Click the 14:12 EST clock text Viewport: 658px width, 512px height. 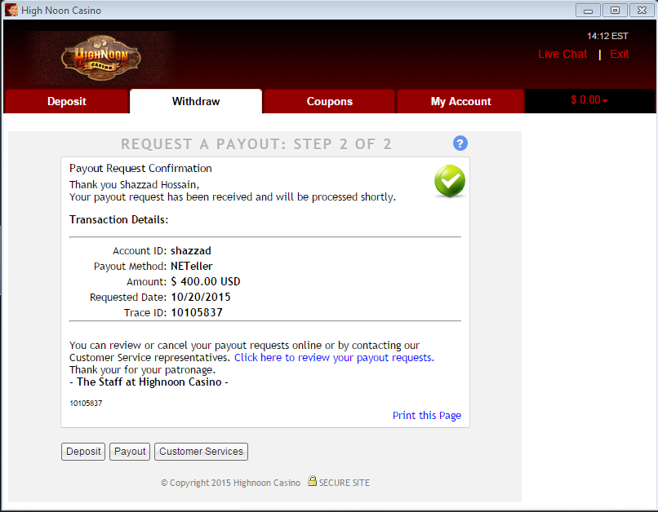[x=607, y=36]
